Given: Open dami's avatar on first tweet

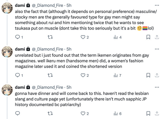Looking at the screenshot, I should [x=7, y=8].
